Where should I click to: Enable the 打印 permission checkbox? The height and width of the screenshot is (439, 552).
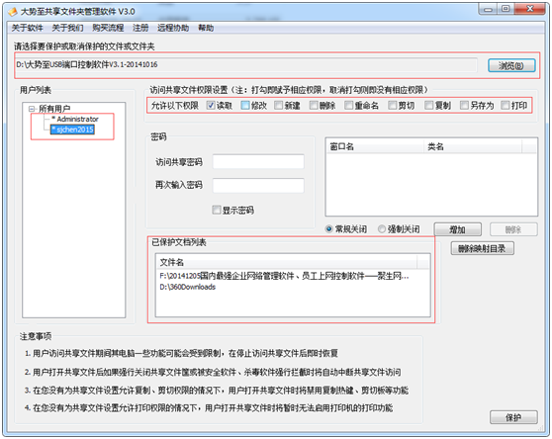506,105
